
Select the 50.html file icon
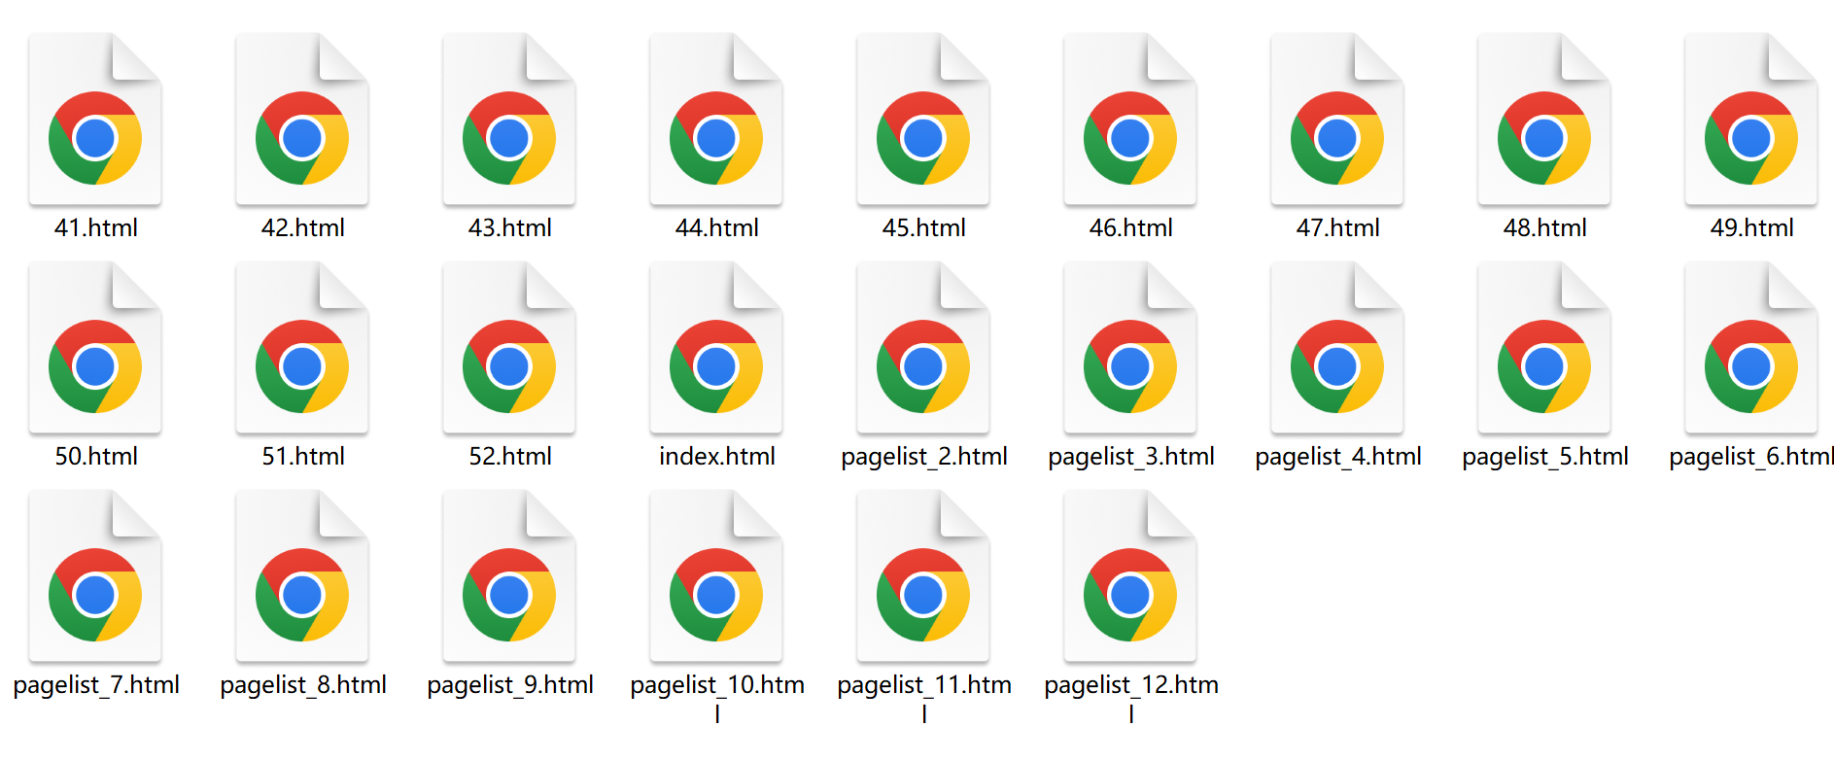click(x=95, y=348)
